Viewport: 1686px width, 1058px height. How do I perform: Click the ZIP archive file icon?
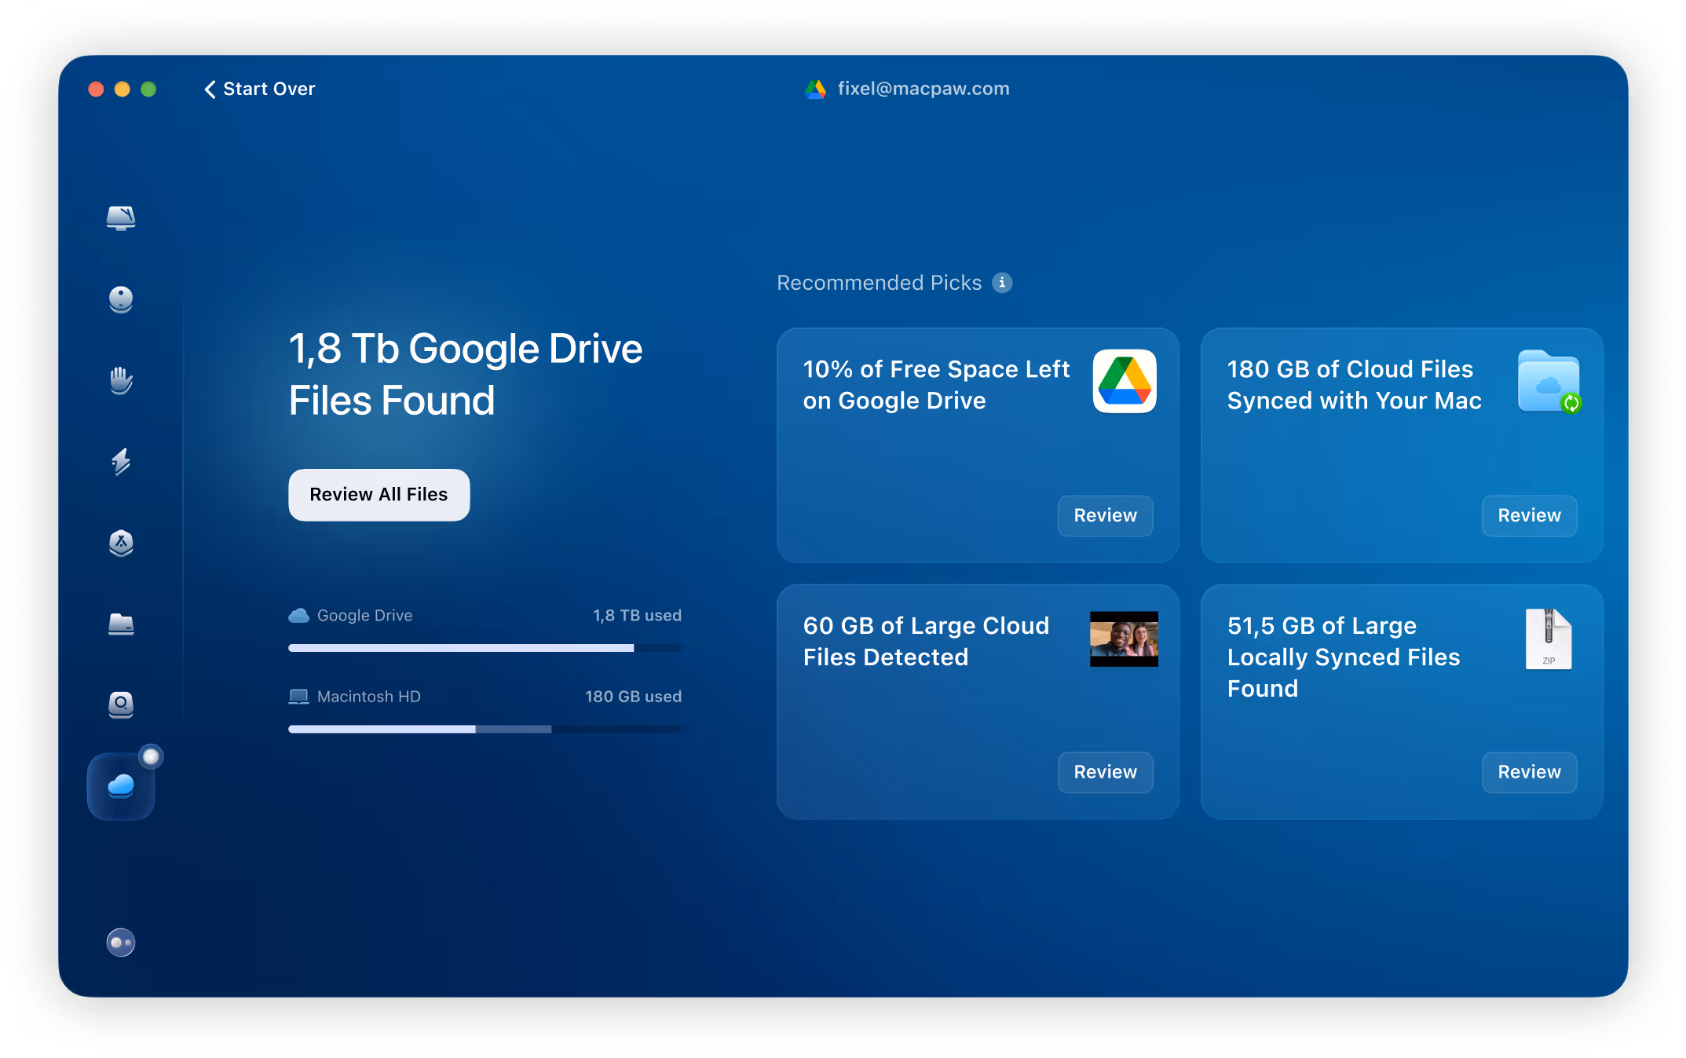point(1549,639)
